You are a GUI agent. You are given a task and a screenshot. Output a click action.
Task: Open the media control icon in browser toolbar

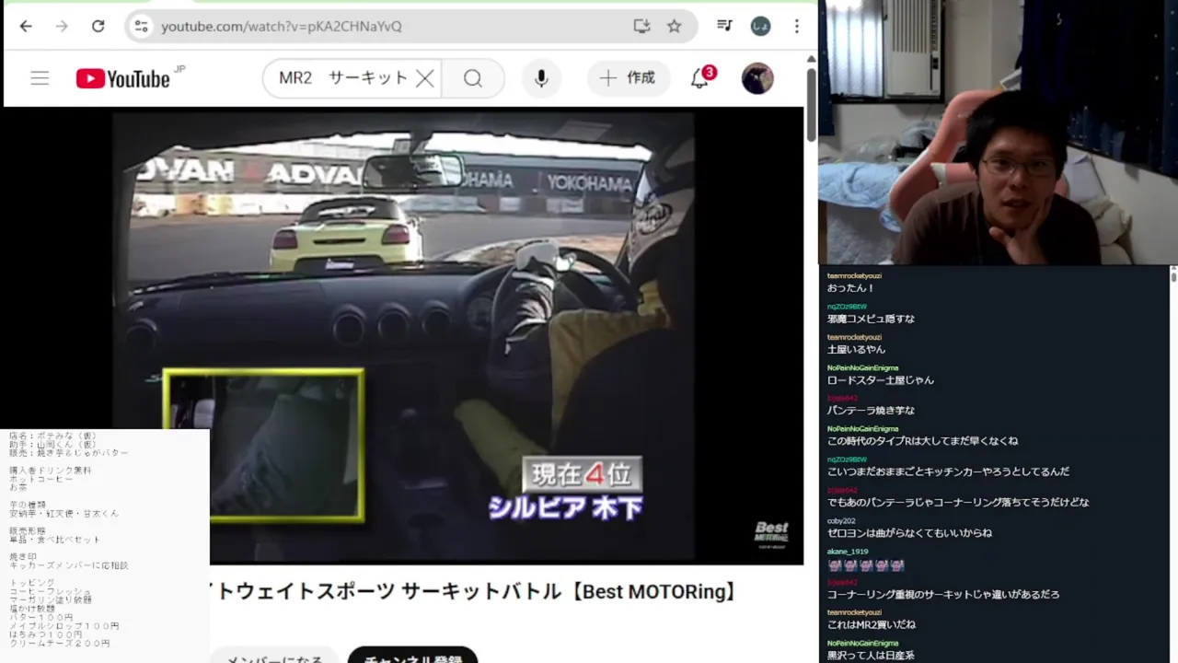(724, 26)
